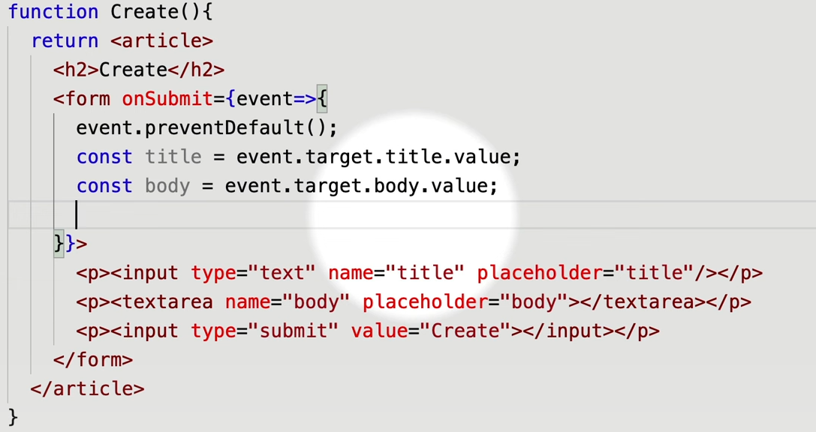Click 'name="title"' attribute on input line
Screen dimensions: 816x432
click(396, 273)
